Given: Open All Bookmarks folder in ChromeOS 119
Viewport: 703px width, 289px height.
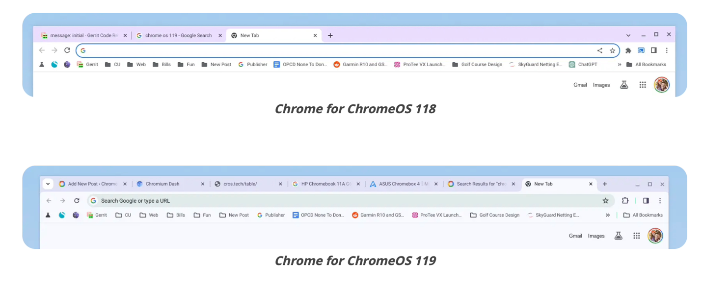Looking at the screenshot, I should 643,215.
